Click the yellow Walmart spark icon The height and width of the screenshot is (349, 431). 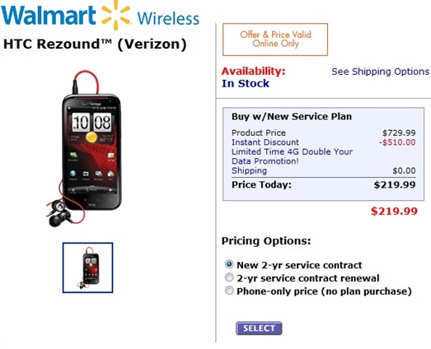click(x=115, y=15)
